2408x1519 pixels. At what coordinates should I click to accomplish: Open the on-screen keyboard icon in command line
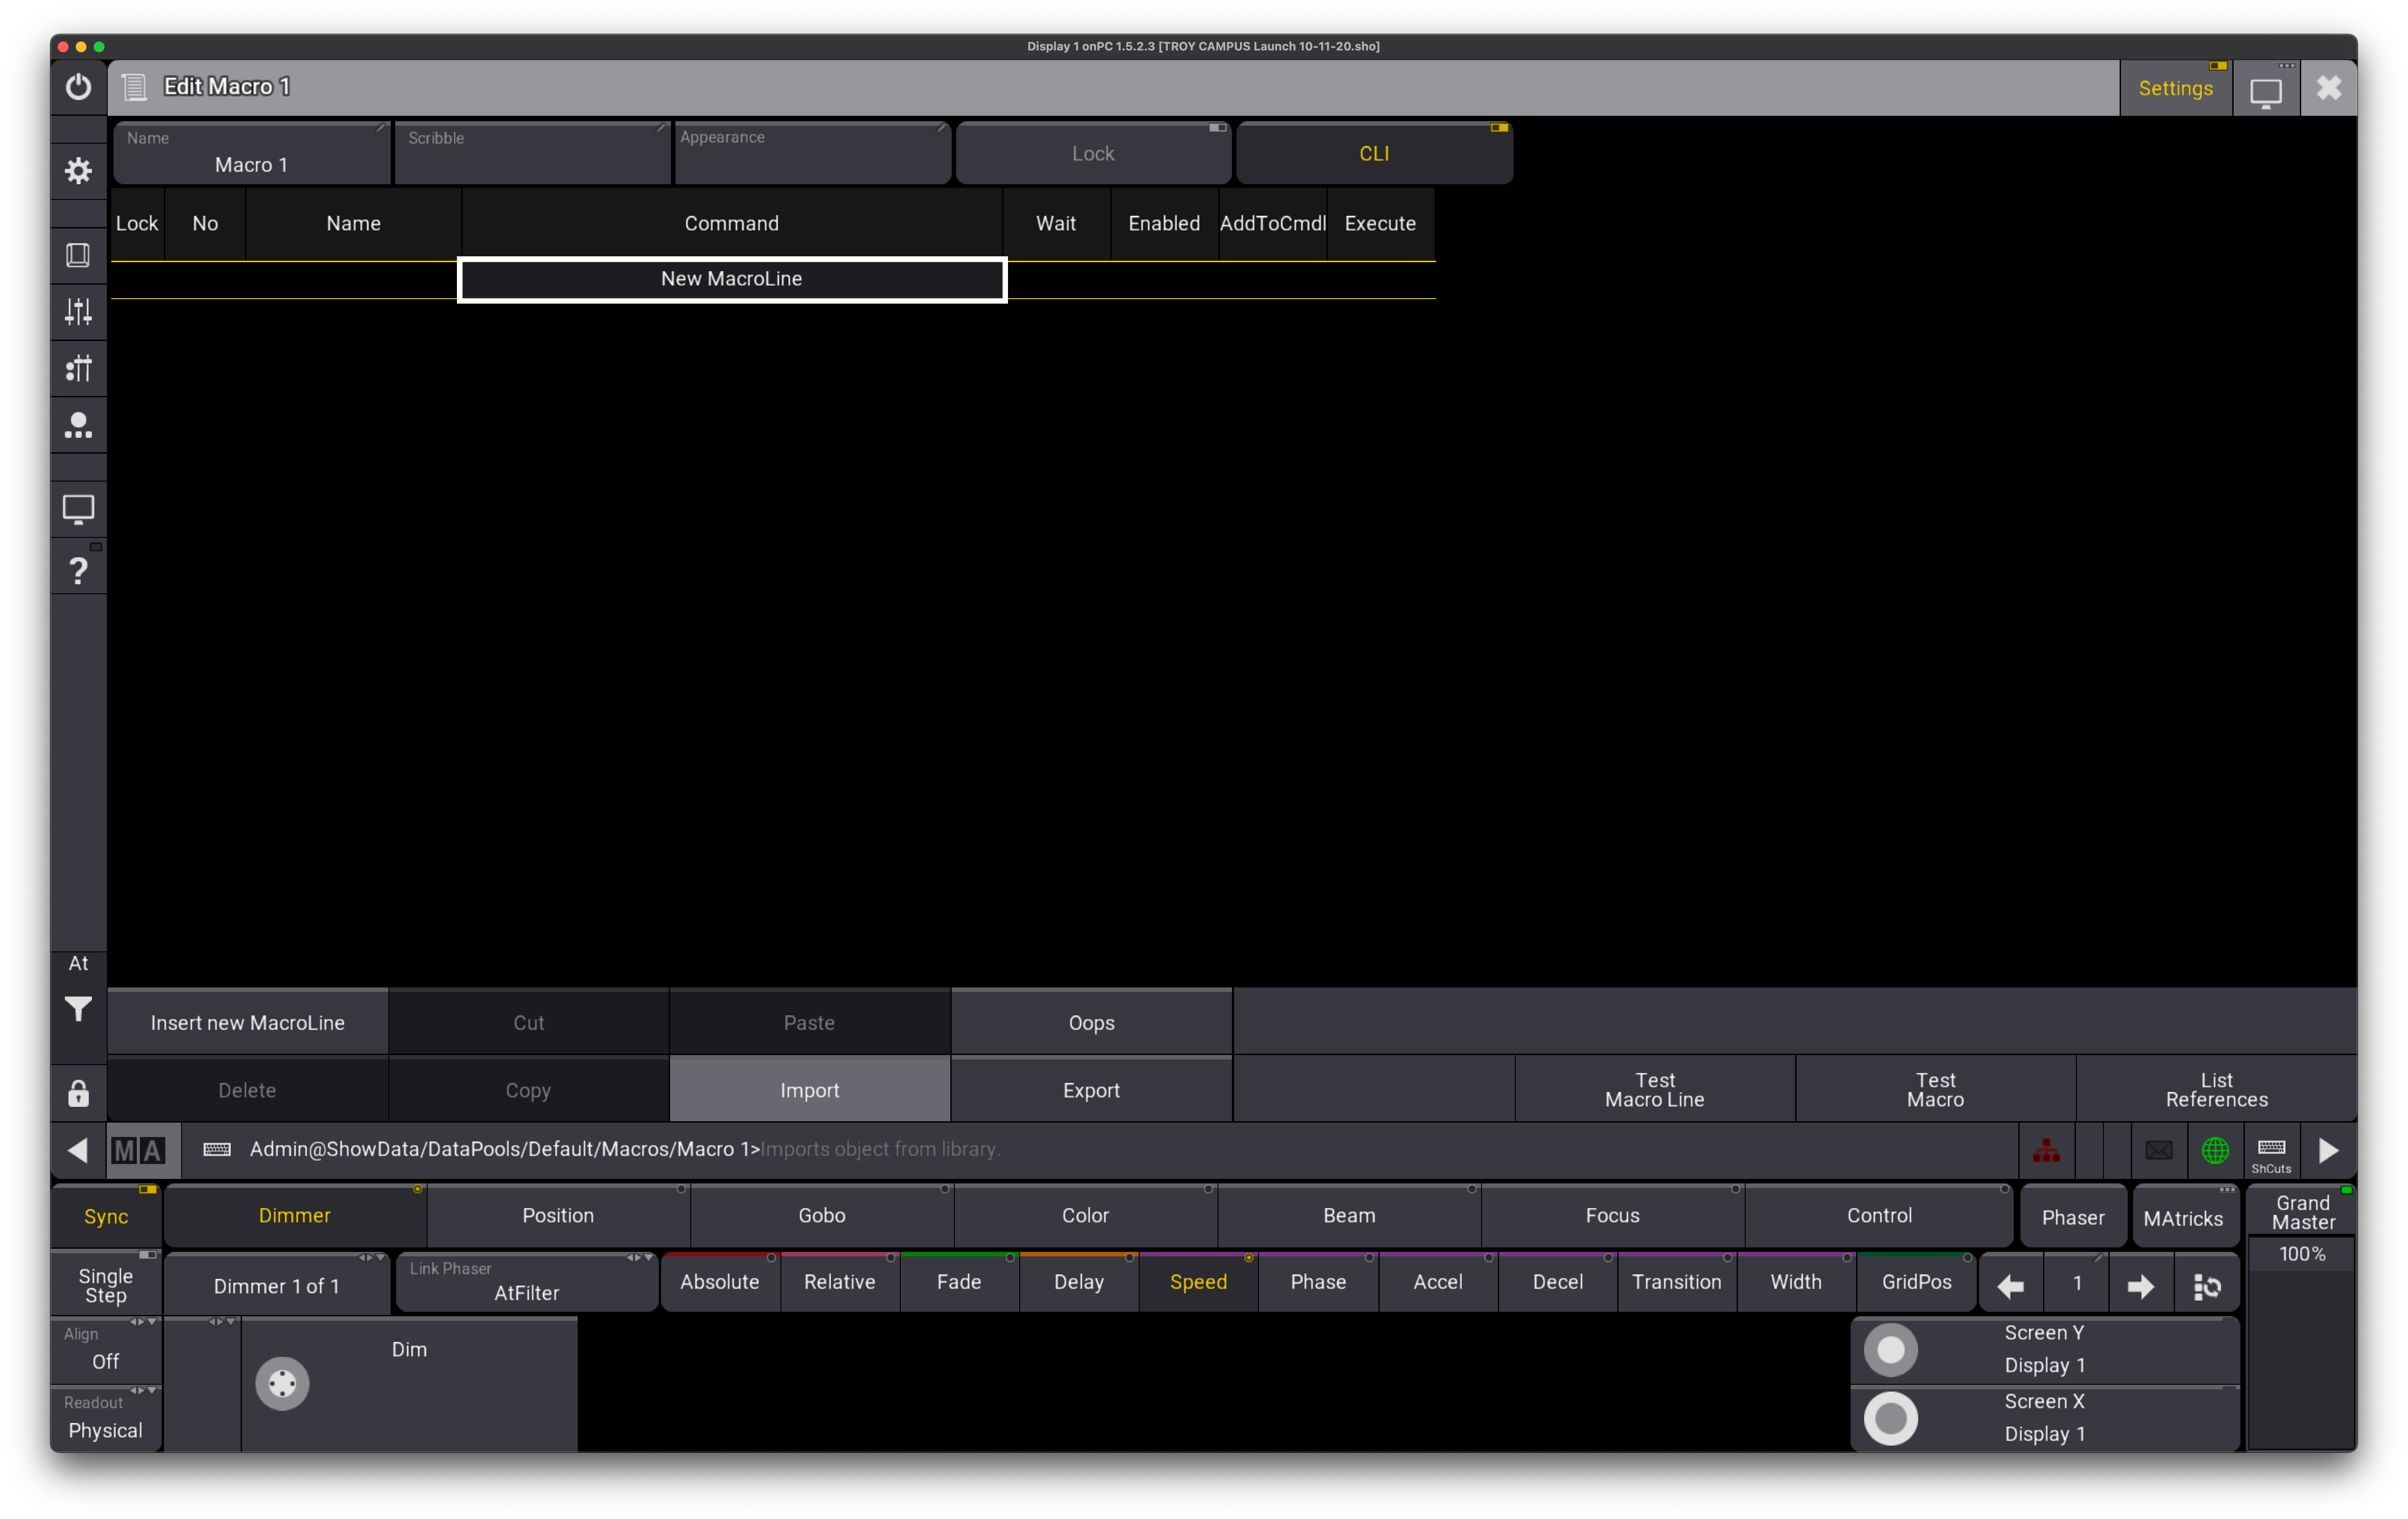(217, 1150)
